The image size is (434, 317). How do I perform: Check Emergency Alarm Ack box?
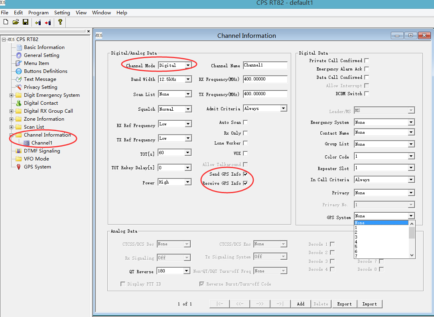(x=367, y=69)
